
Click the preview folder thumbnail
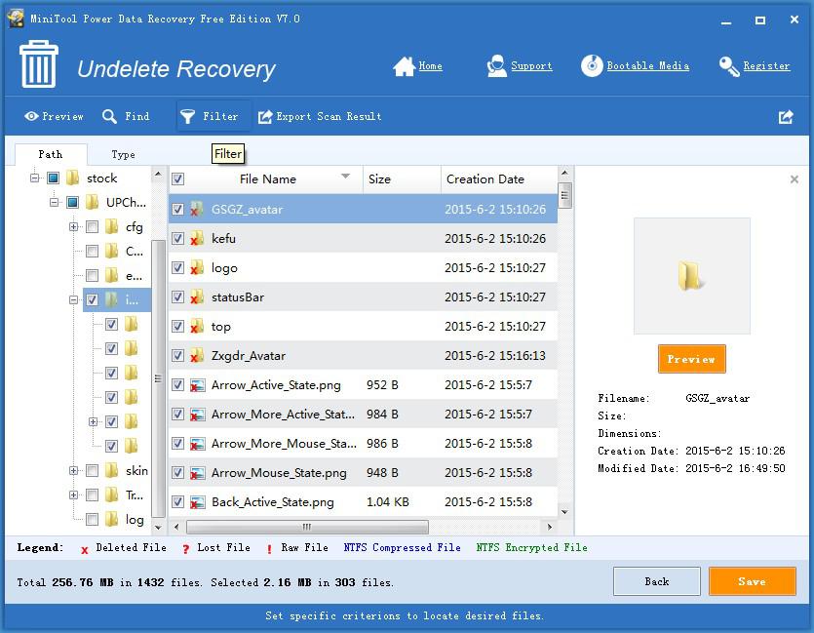(691, 276)
